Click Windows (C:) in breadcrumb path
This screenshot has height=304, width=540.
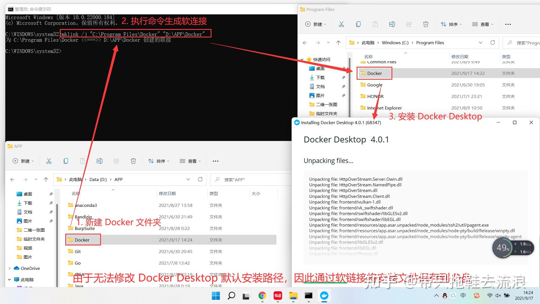395,43
